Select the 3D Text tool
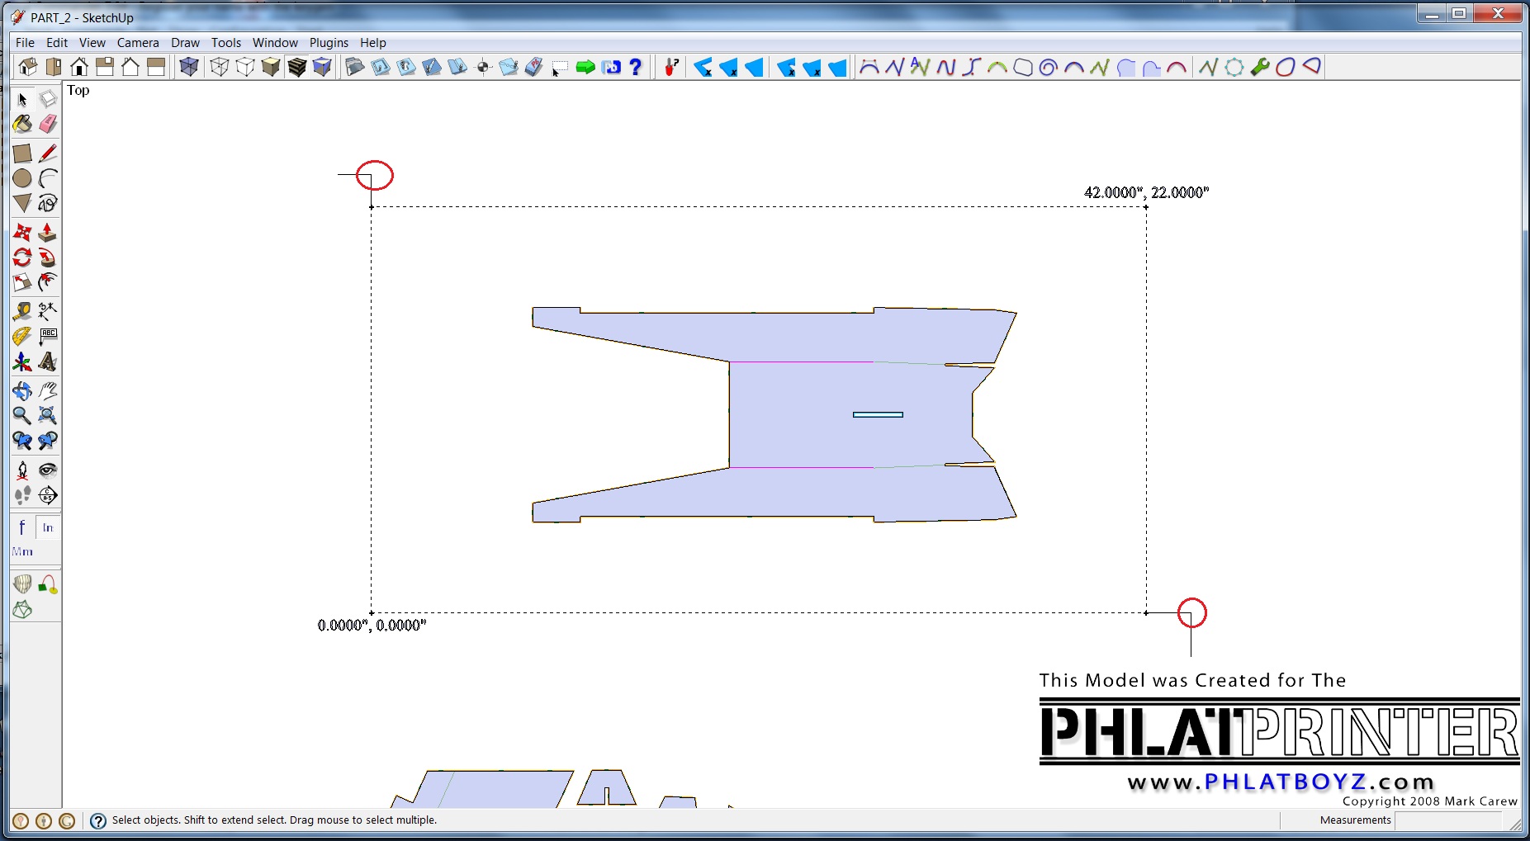Image resolution: width=1530 pixels, height=841 pixels. coord(48,361)
